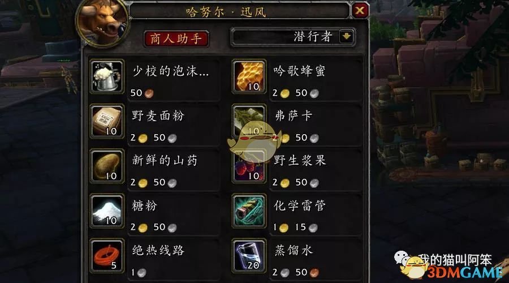Select the 吟歌蜂蜜 honeycomb icon

(x=249, y=76)
